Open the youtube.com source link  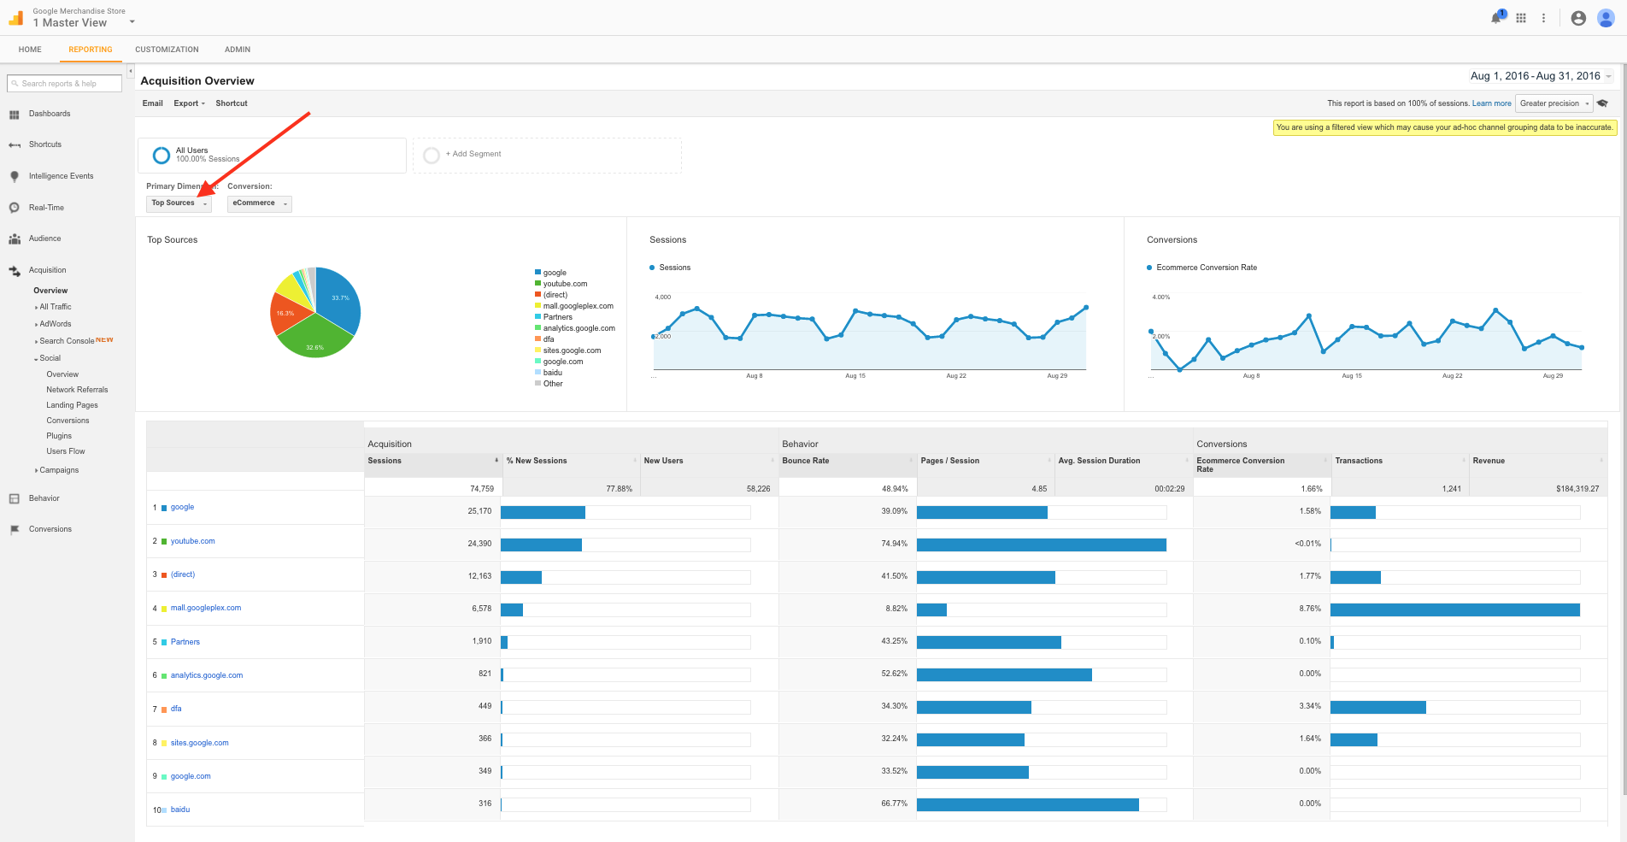[192, 540]
